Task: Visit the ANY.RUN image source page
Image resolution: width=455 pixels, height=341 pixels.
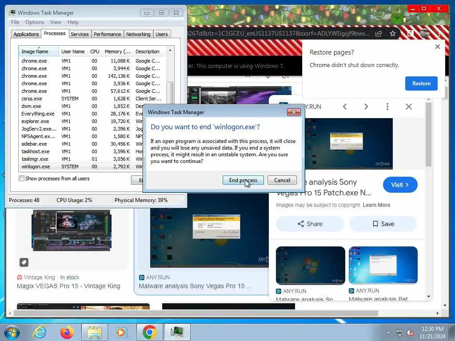Action: point(400,185)
